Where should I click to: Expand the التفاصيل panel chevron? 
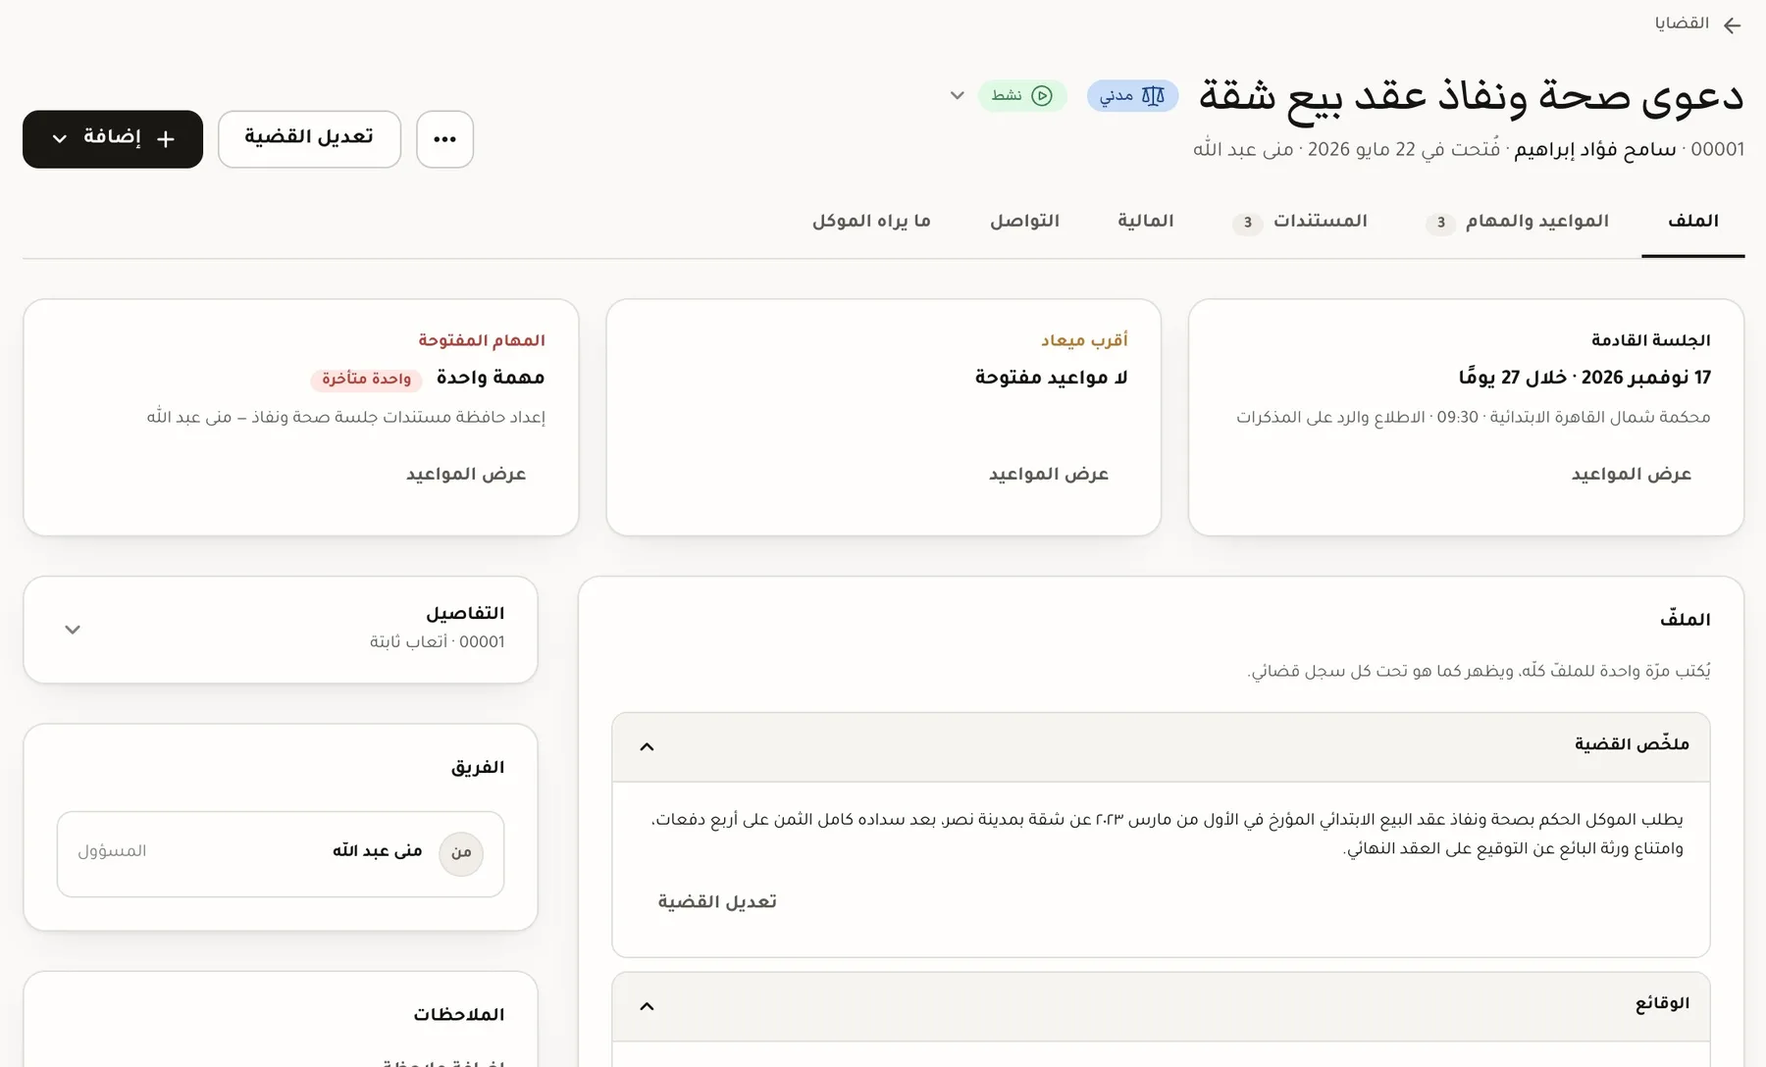tap(73, 630)
